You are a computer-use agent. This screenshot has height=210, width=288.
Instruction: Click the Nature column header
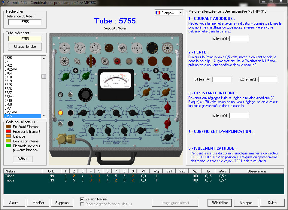(23, 171)
